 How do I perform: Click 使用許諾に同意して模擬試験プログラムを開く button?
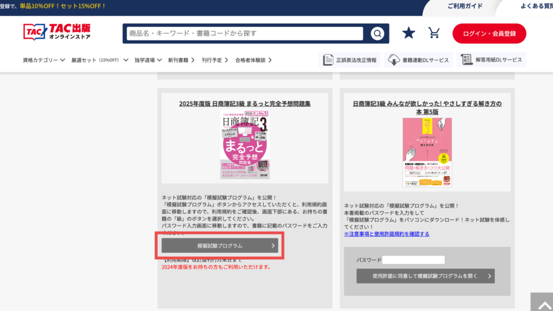coord(425,276)
